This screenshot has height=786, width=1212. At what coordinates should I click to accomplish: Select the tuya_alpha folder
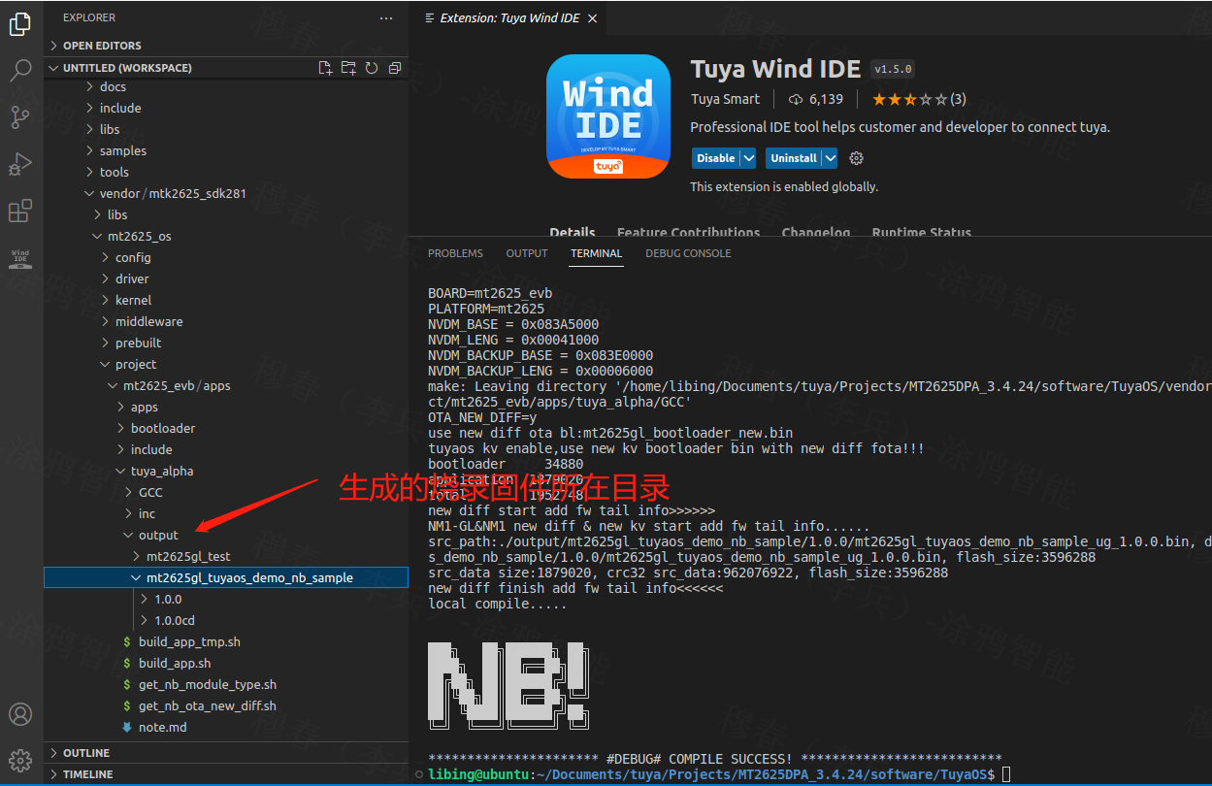[x=226, y=471]
